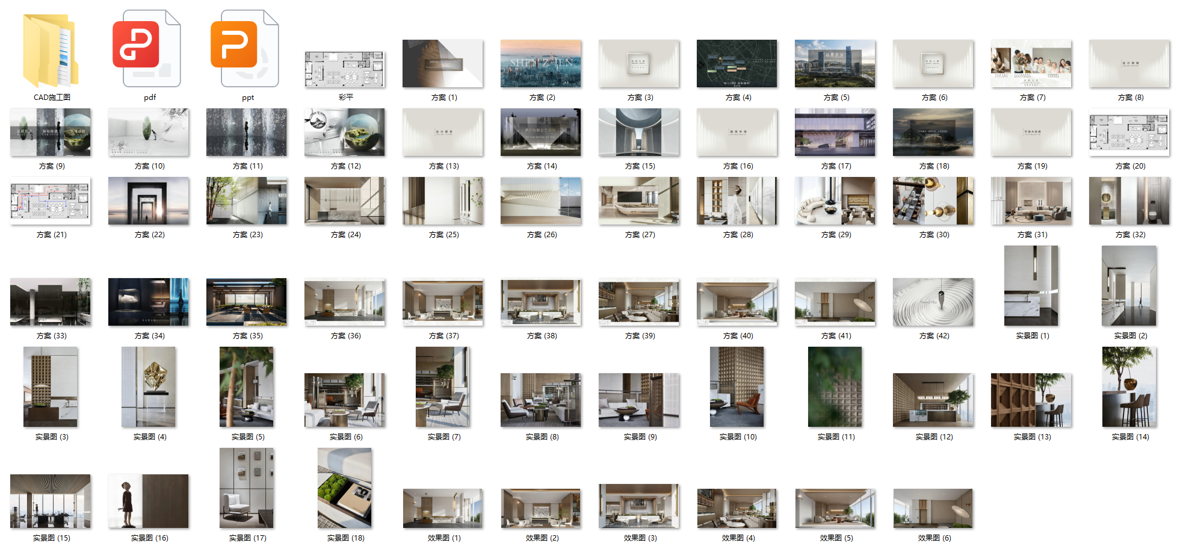Select the ppt presentation file icon
Viewport: 1180px width, 549px height.
[247, 49]
